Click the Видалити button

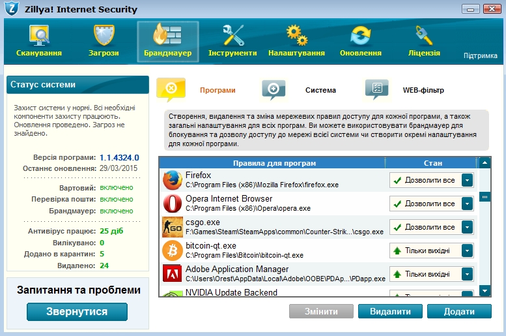click(389, 312)
